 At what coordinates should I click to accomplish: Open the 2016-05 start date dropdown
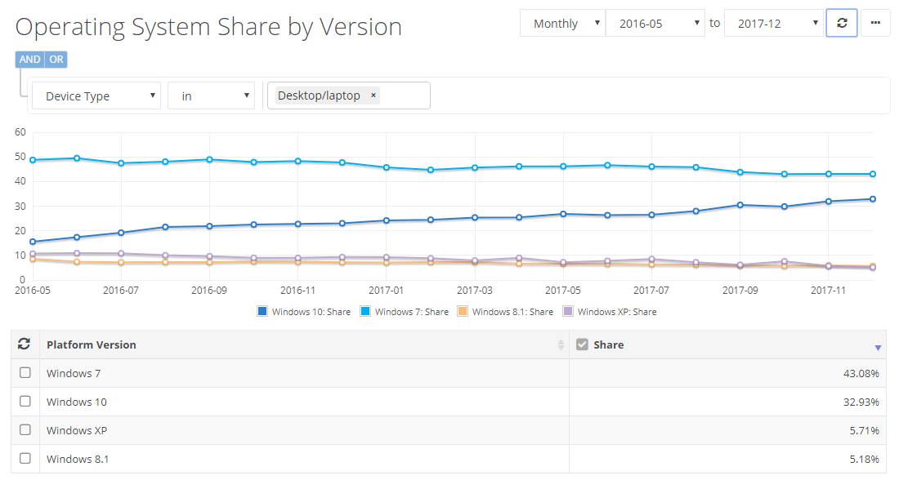[x=655, y=24]
